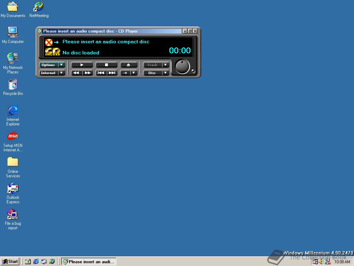This screenshot has height=266, width=354.
Task: Click the 00:00 time display
Action: (180, 51)
